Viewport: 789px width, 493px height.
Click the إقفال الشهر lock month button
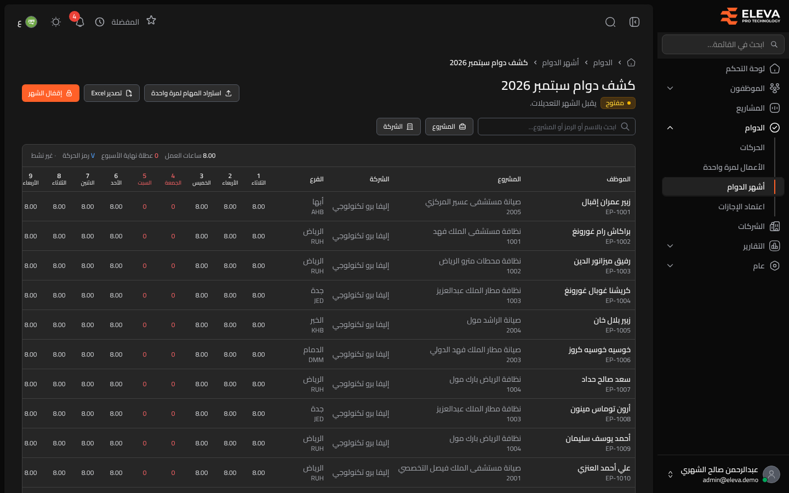(50, 93)
